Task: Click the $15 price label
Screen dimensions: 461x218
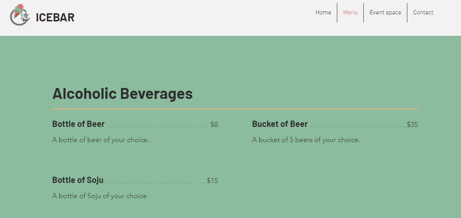Action: (x=212, y=181)
